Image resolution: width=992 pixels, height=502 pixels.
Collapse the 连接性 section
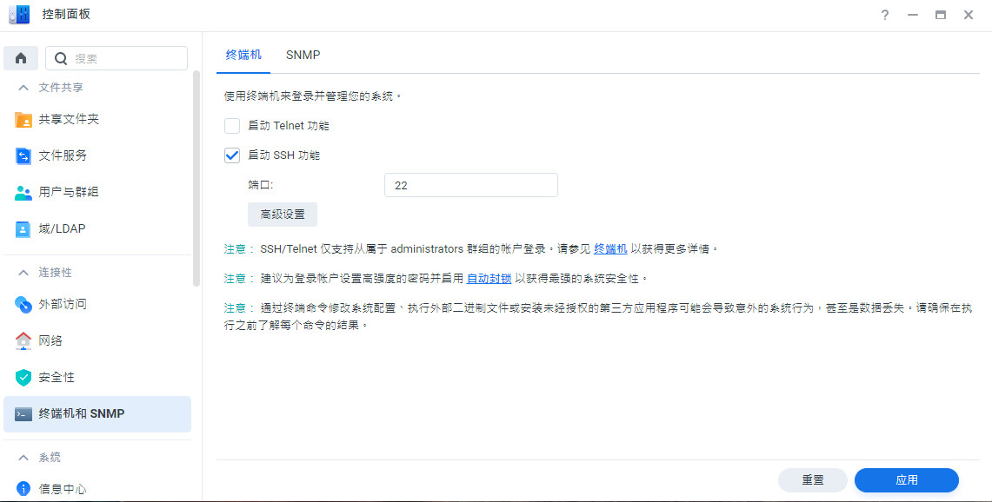click(x=23, y=273)
